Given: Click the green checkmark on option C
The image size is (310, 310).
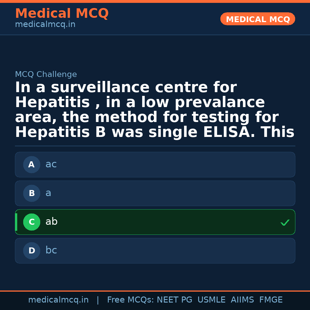Looking at the screenshot, I should click(x=285, y=222).
